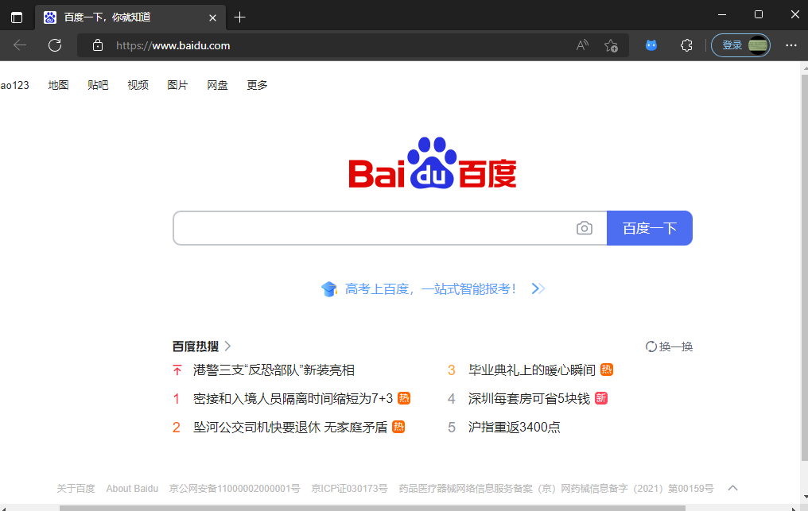
Task: View site information lock icon
Action: [97, 45]
